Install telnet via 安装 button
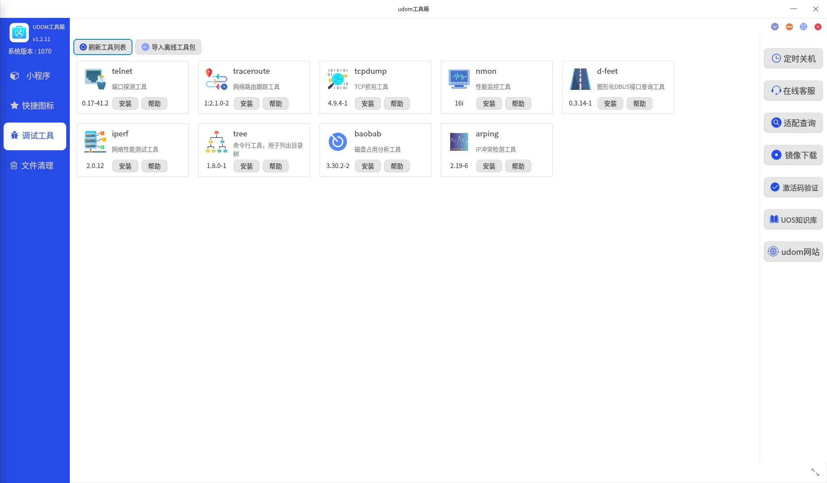Viewport: 827px width, 483px height. tap(125, 103)
